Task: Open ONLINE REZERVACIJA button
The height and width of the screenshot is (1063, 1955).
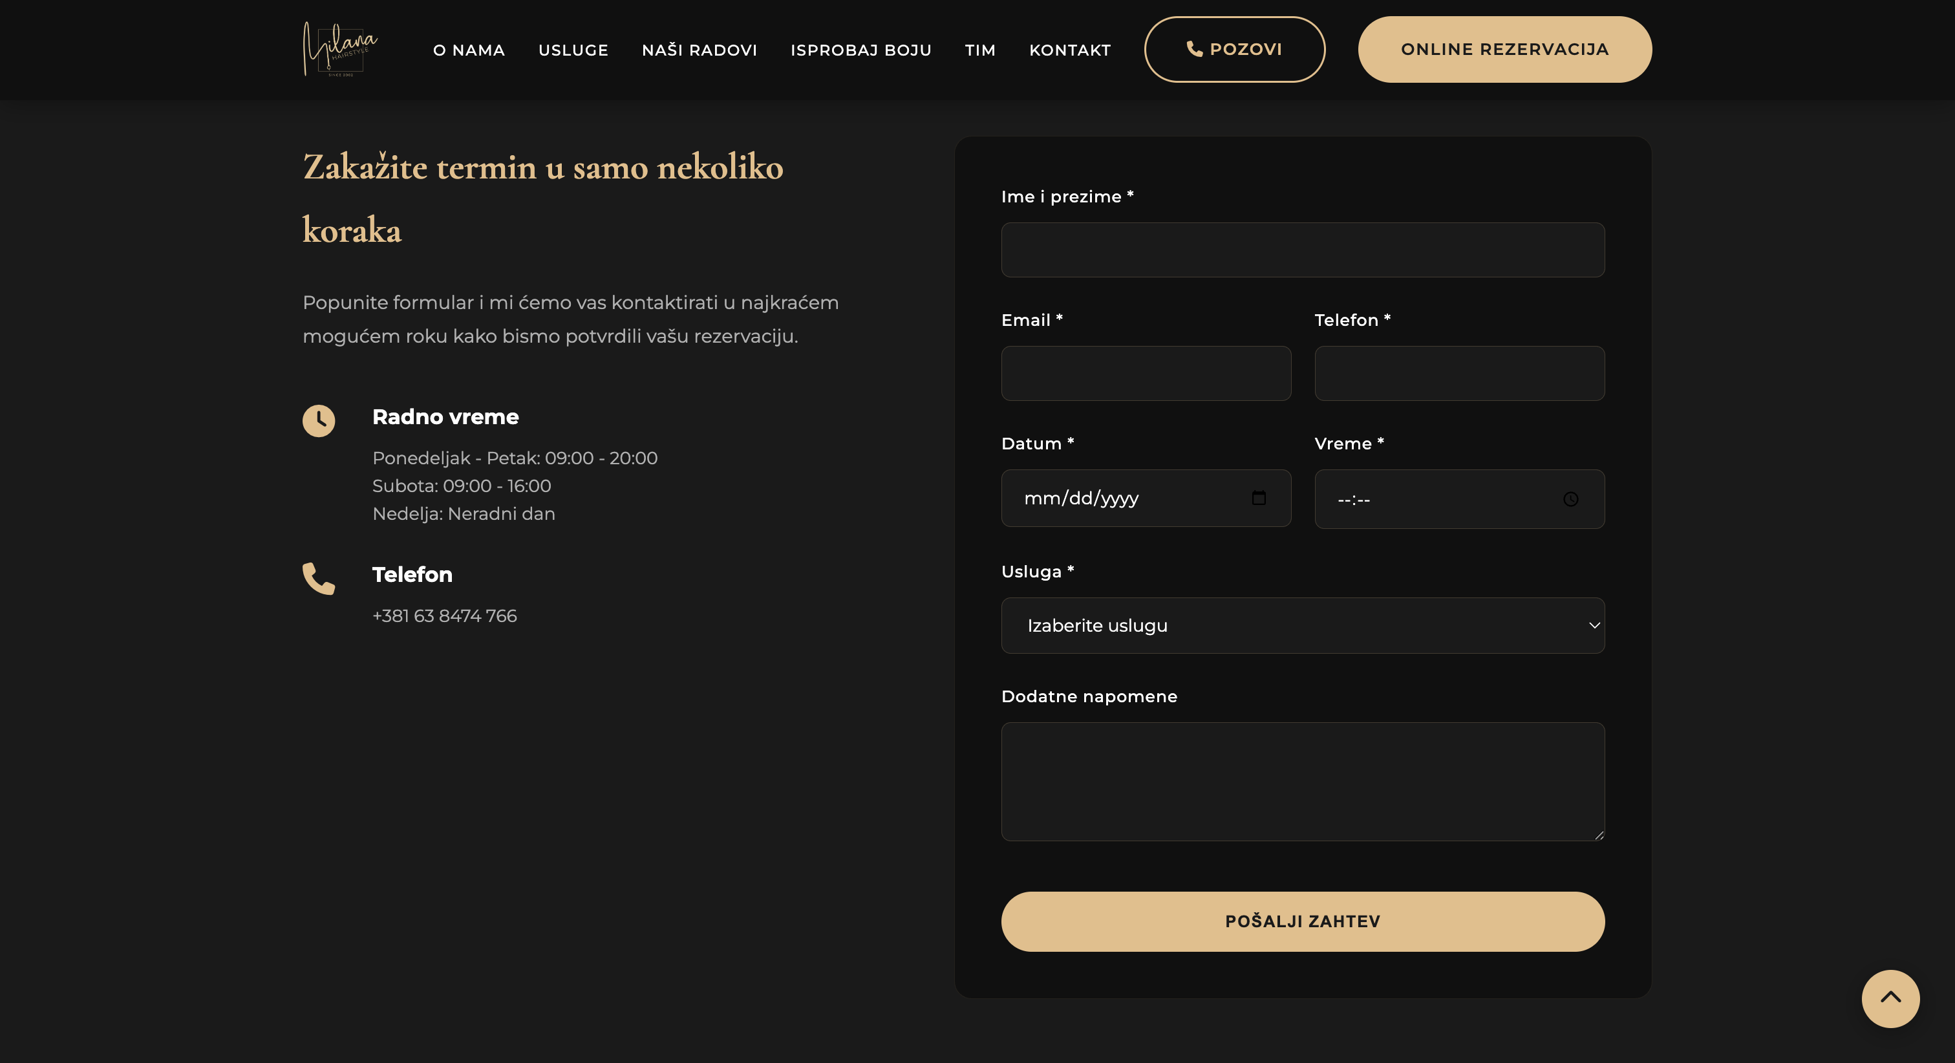Action: click(x=1504, y=49)
